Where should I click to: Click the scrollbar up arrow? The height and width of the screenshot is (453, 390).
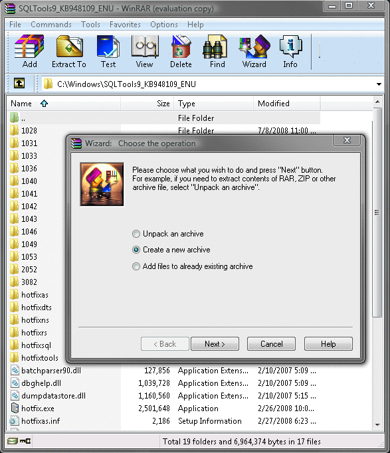pos(377,102)
